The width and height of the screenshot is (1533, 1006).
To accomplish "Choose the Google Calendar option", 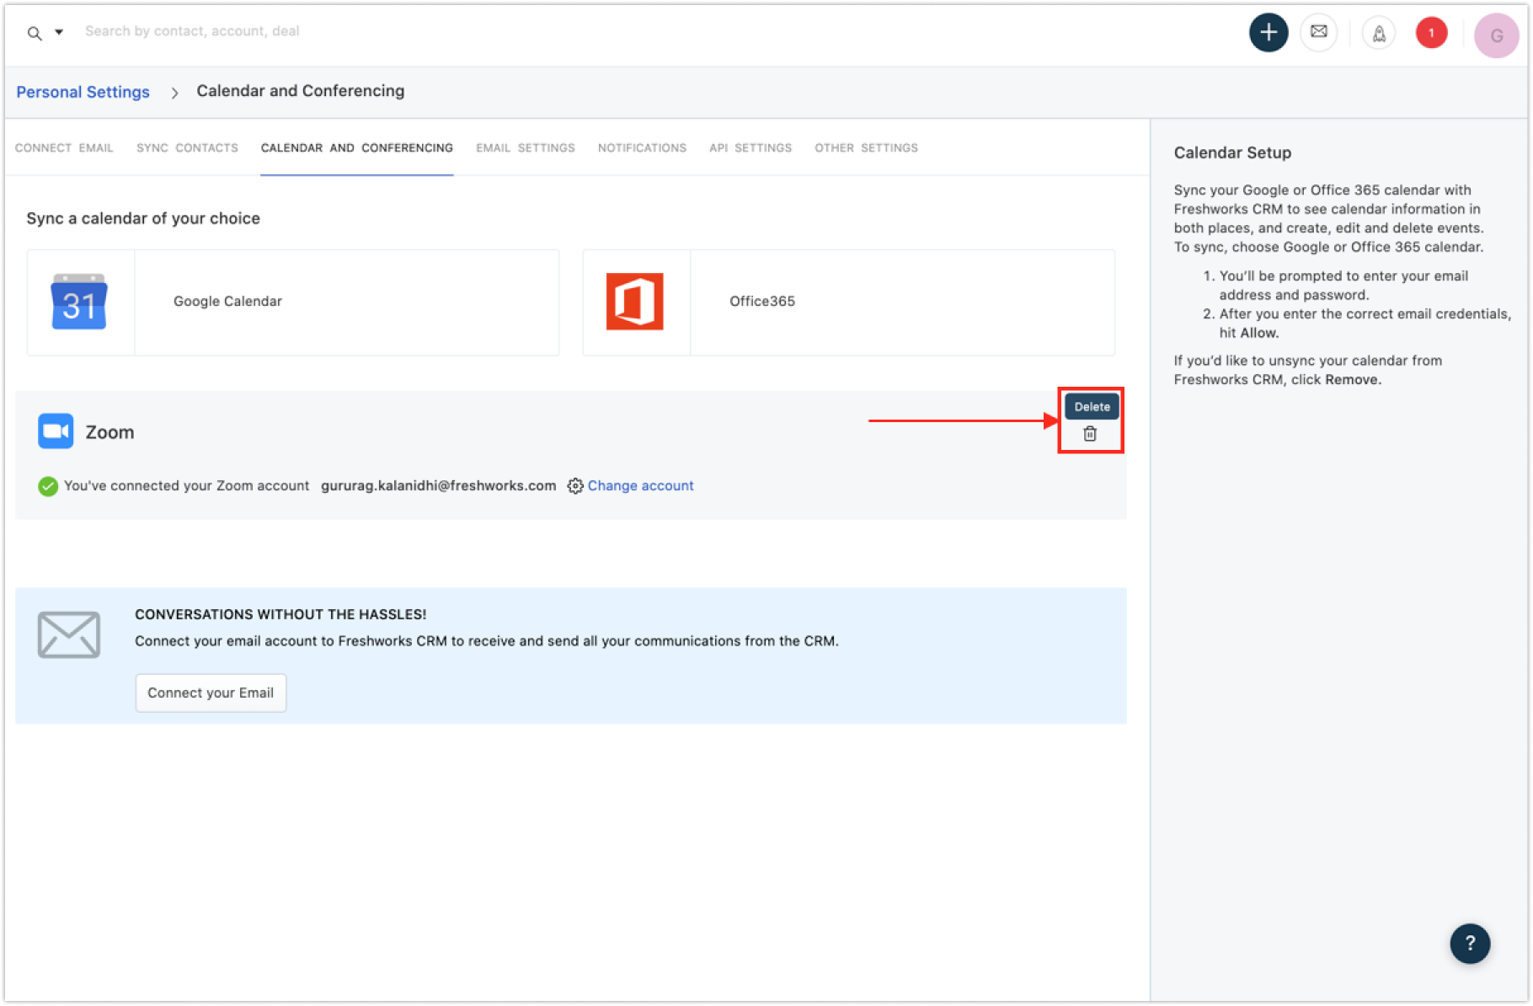I will pyautogui.click(x=293, y=302).
